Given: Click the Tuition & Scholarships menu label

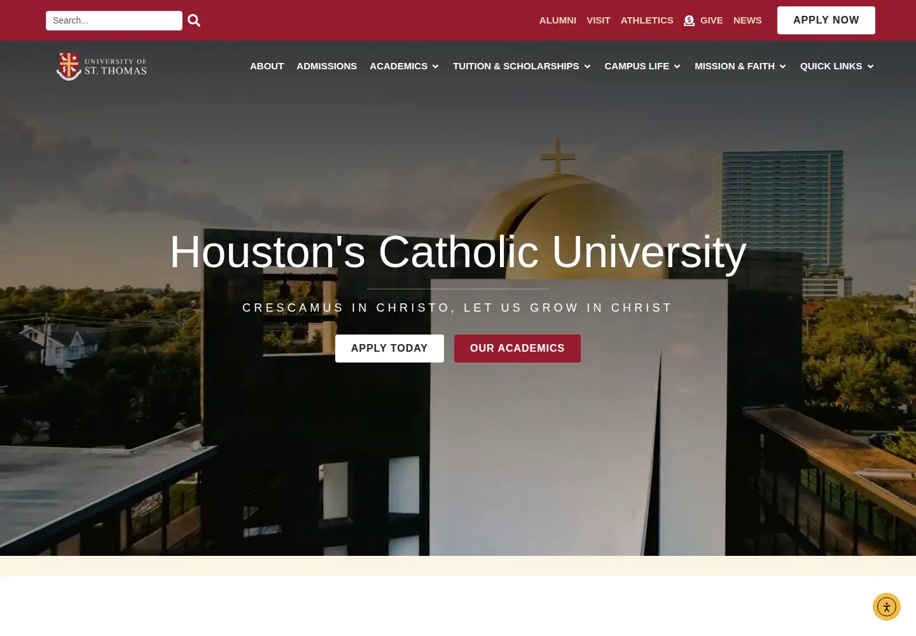Looking at the screenshot, I should [x=516, y=66].
